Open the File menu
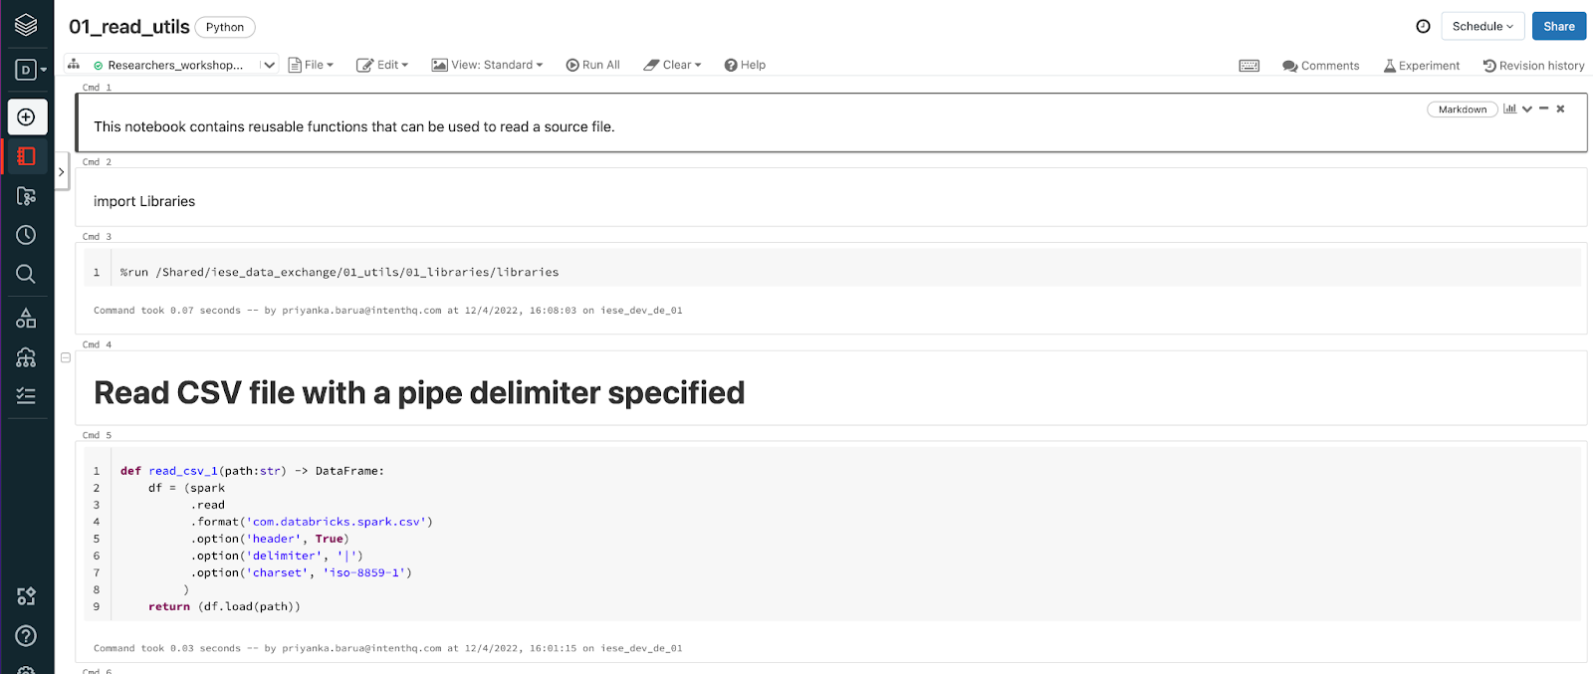 click(311, 65)
